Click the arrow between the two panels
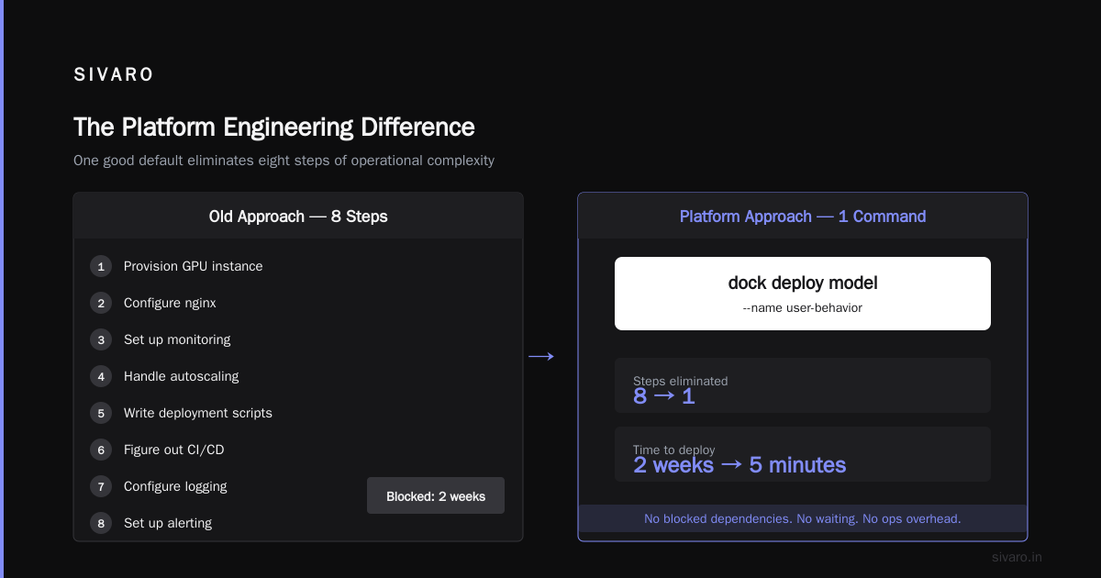Viewport: 1101px width, 578px height. [541, 356]
